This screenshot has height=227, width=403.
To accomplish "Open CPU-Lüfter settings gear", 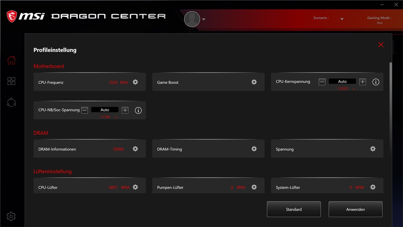I will click(135, 187).
